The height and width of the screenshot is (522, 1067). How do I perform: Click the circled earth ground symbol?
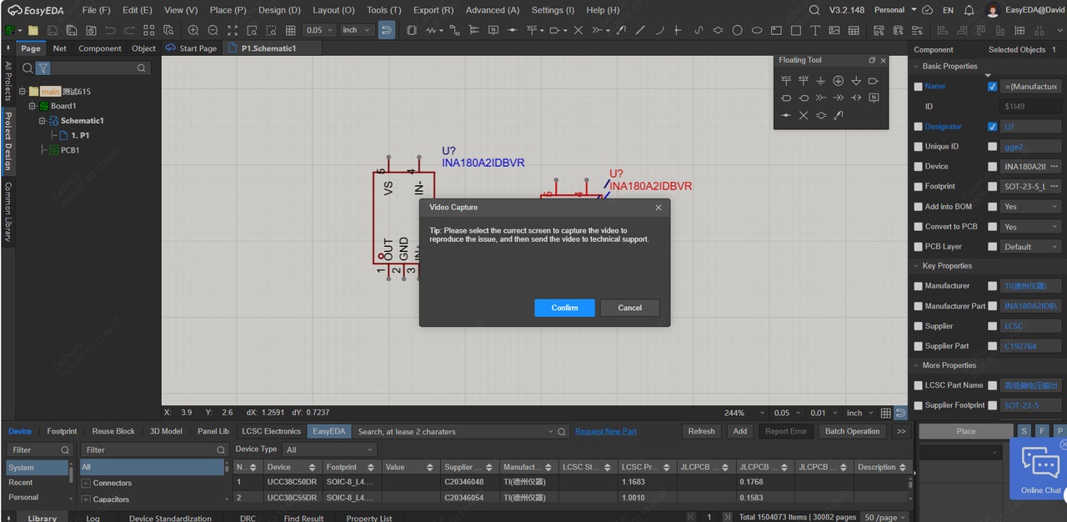pos(839,81)
